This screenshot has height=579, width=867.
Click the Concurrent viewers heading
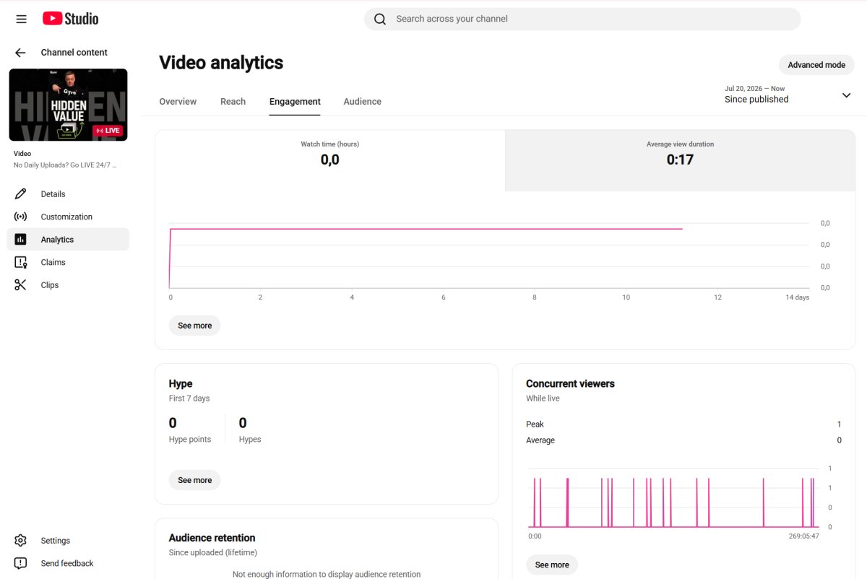click(x=570, y=384)
